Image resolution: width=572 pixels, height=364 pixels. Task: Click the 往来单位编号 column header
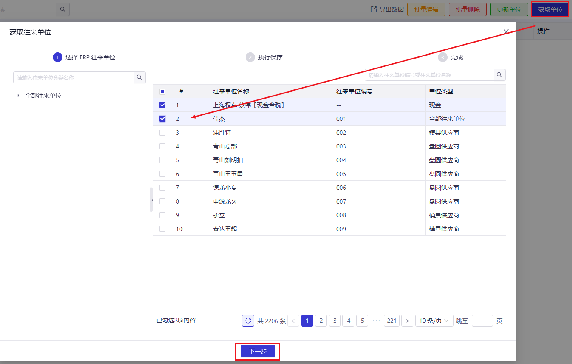[x=379, y=91]
